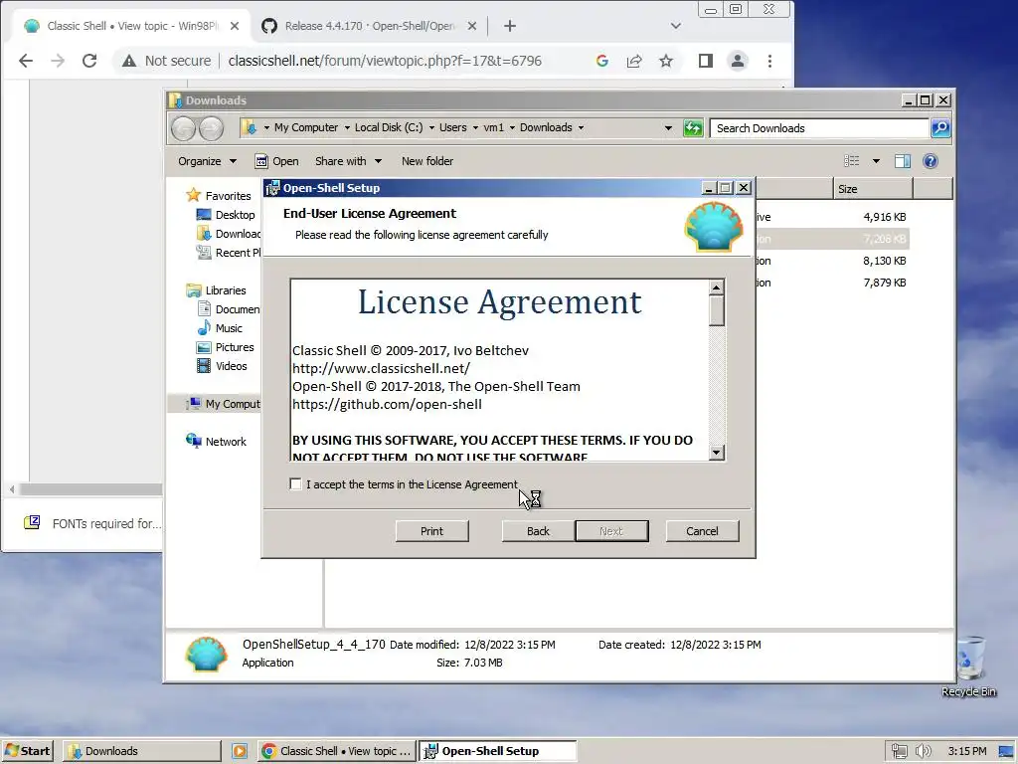Viewport: 1018px width, 764px height.
Task: Open view options dropdown arrow
Action: click(x=876, y=161)
